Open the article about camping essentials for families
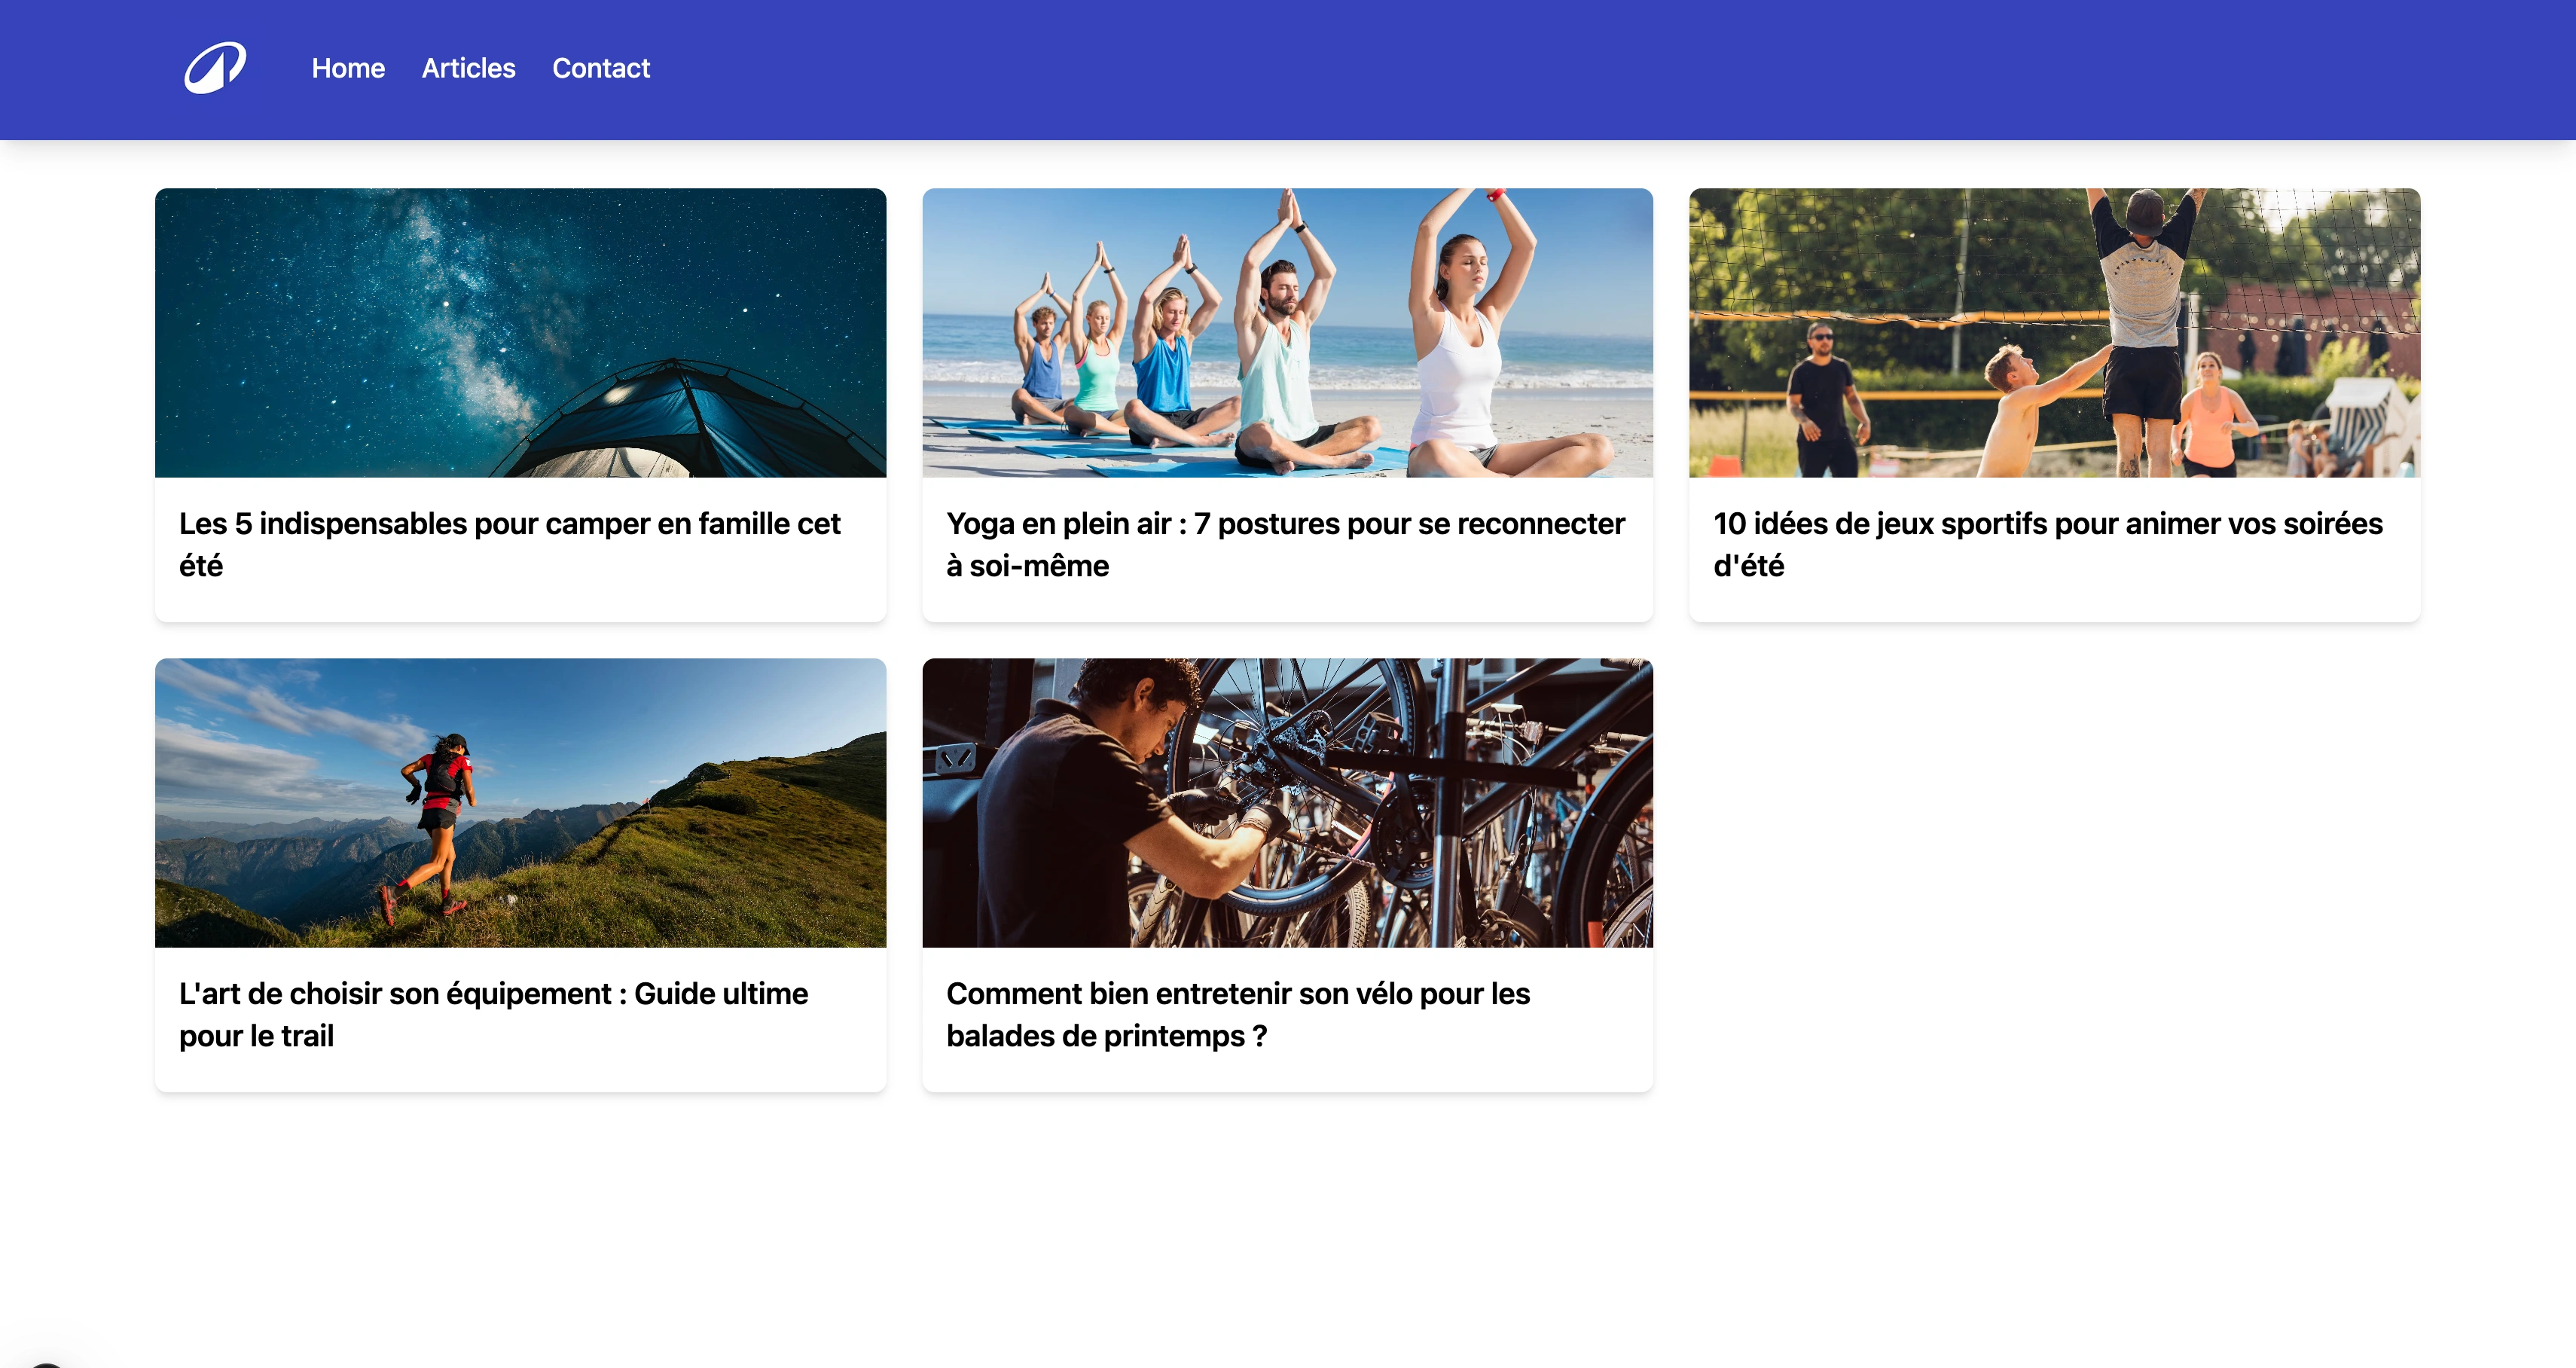This screenshot has height=1368, width=2576. (510, 543)
